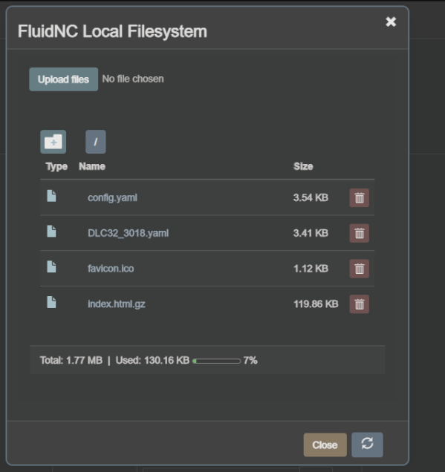445x472 pixels.
Task: Click the index.html.gz file type icon
Action: [51, 302]
